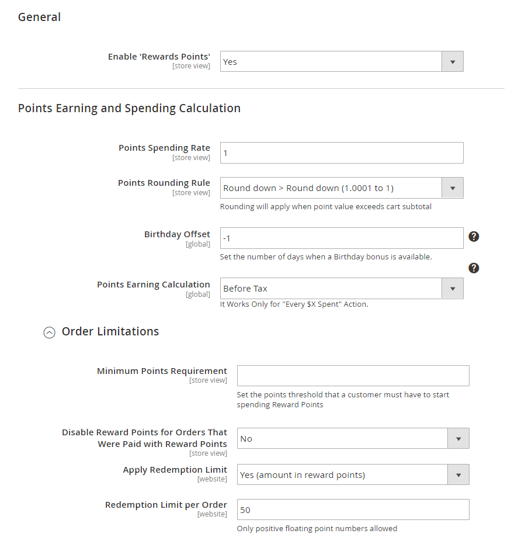Click the Order Limitations heading
The width and height of the screenshot is (518, 551).
(110, 332)
